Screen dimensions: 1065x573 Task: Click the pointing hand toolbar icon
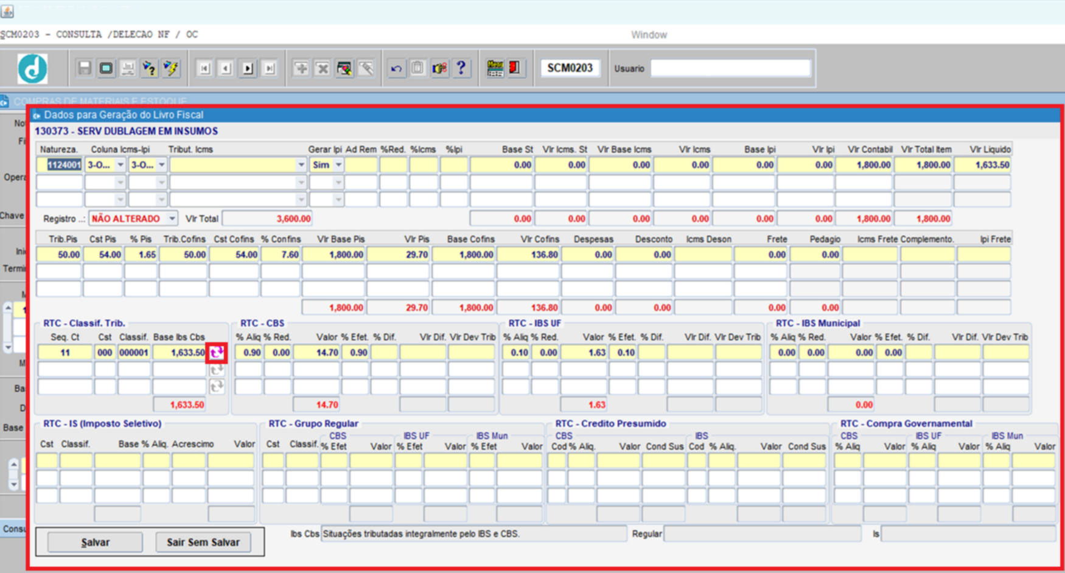[x=439, y=68]
